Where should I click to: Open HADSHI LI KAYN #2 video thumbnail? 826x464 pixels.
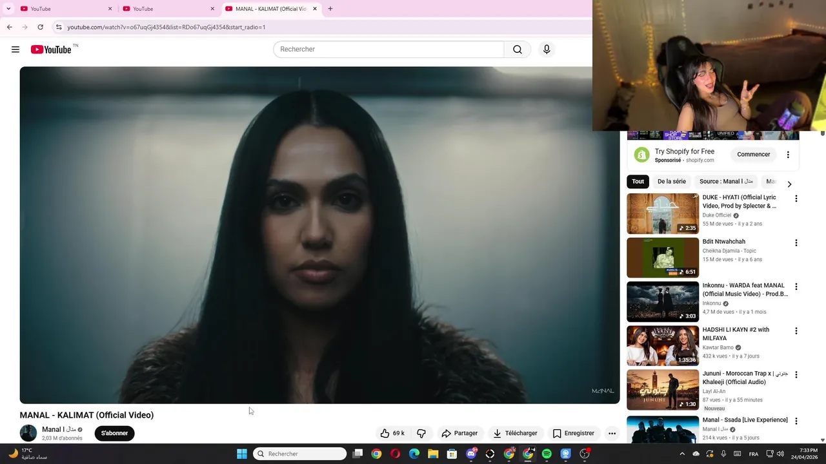point(663,345)
